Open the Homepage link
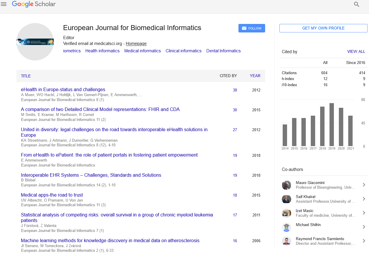Image resolution: width=369 pixels, height=255 pixels. click(136, 44)
